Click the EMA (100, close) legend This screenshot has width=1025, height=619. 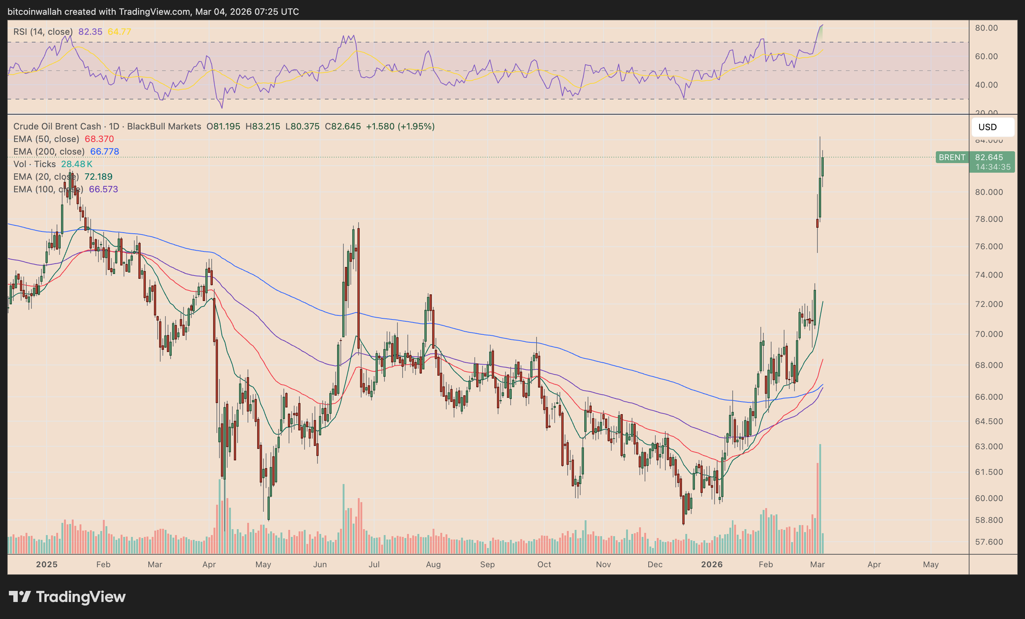coord(48,190)
